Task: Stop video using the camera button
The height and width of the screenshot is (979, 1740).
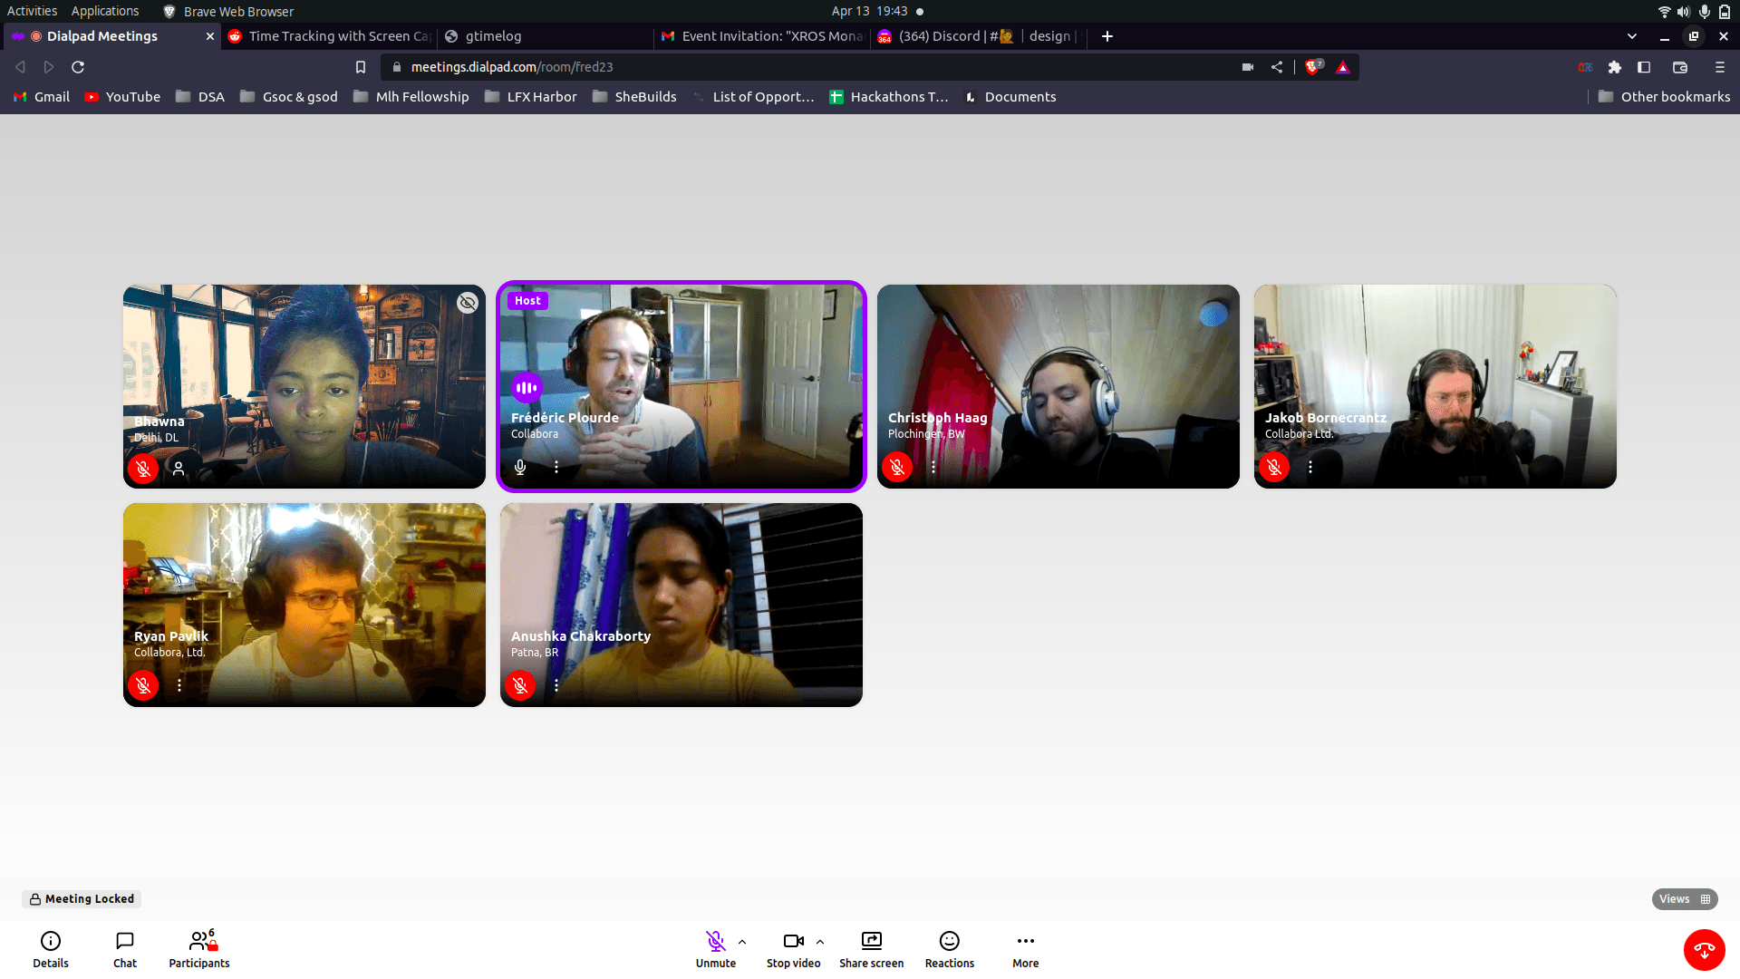Action: tap(794, 949)
